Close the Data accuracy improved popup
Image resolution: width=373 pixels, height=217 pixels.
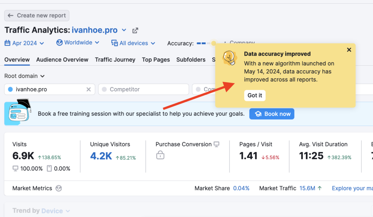coord(349,50)
